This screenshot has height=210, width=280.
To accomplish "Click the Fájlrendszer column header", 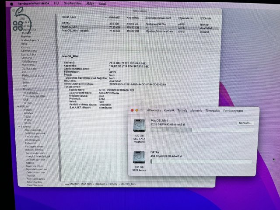I will pyautogui.click(x=185, y=18).
